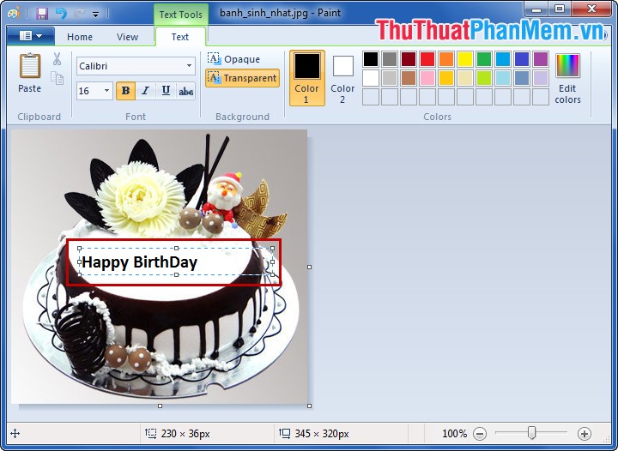The width and height of the screenshot is (618, 451).
Task: Pick the purple color swatch
Action: click(x=541, y=59)
